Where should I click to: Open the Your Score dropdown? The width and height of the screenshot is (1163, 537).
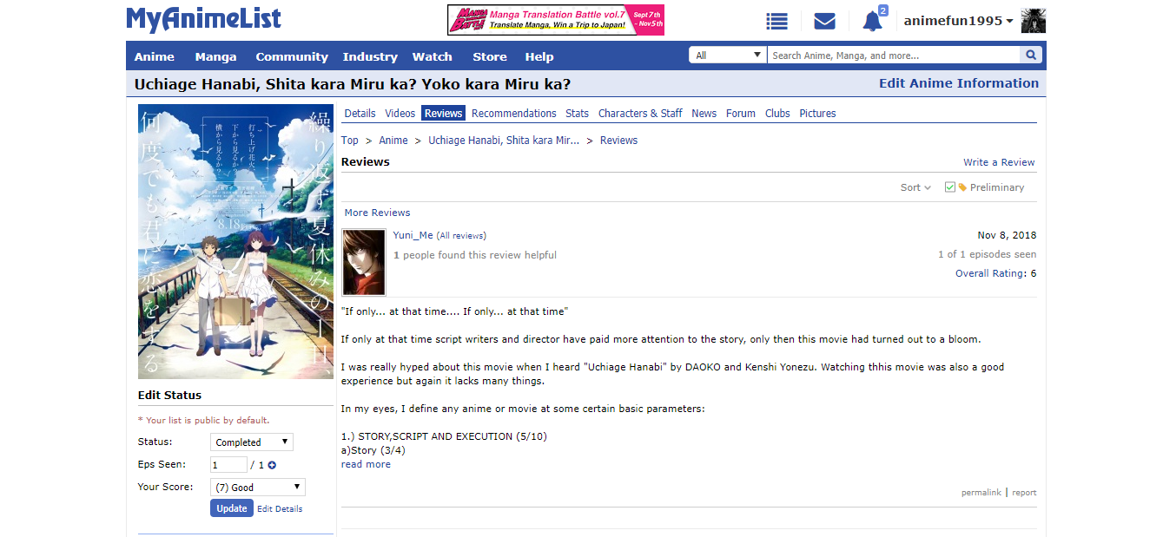click(x=258, y=488)
